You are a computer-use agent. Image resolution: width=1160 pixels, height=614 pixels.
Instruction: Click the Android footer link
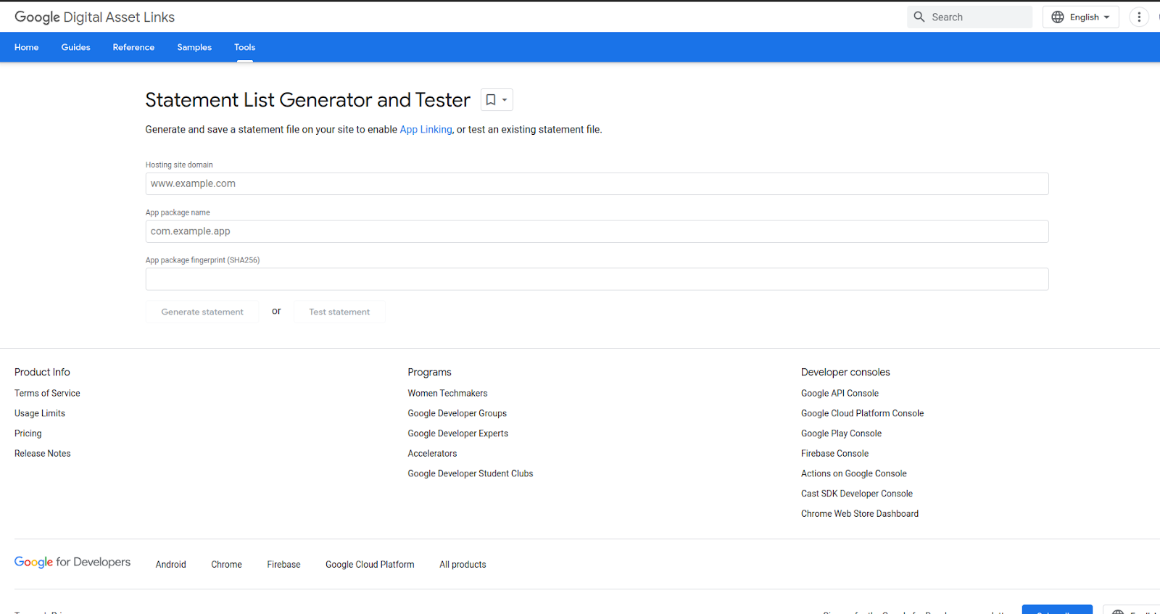(170, 565)
